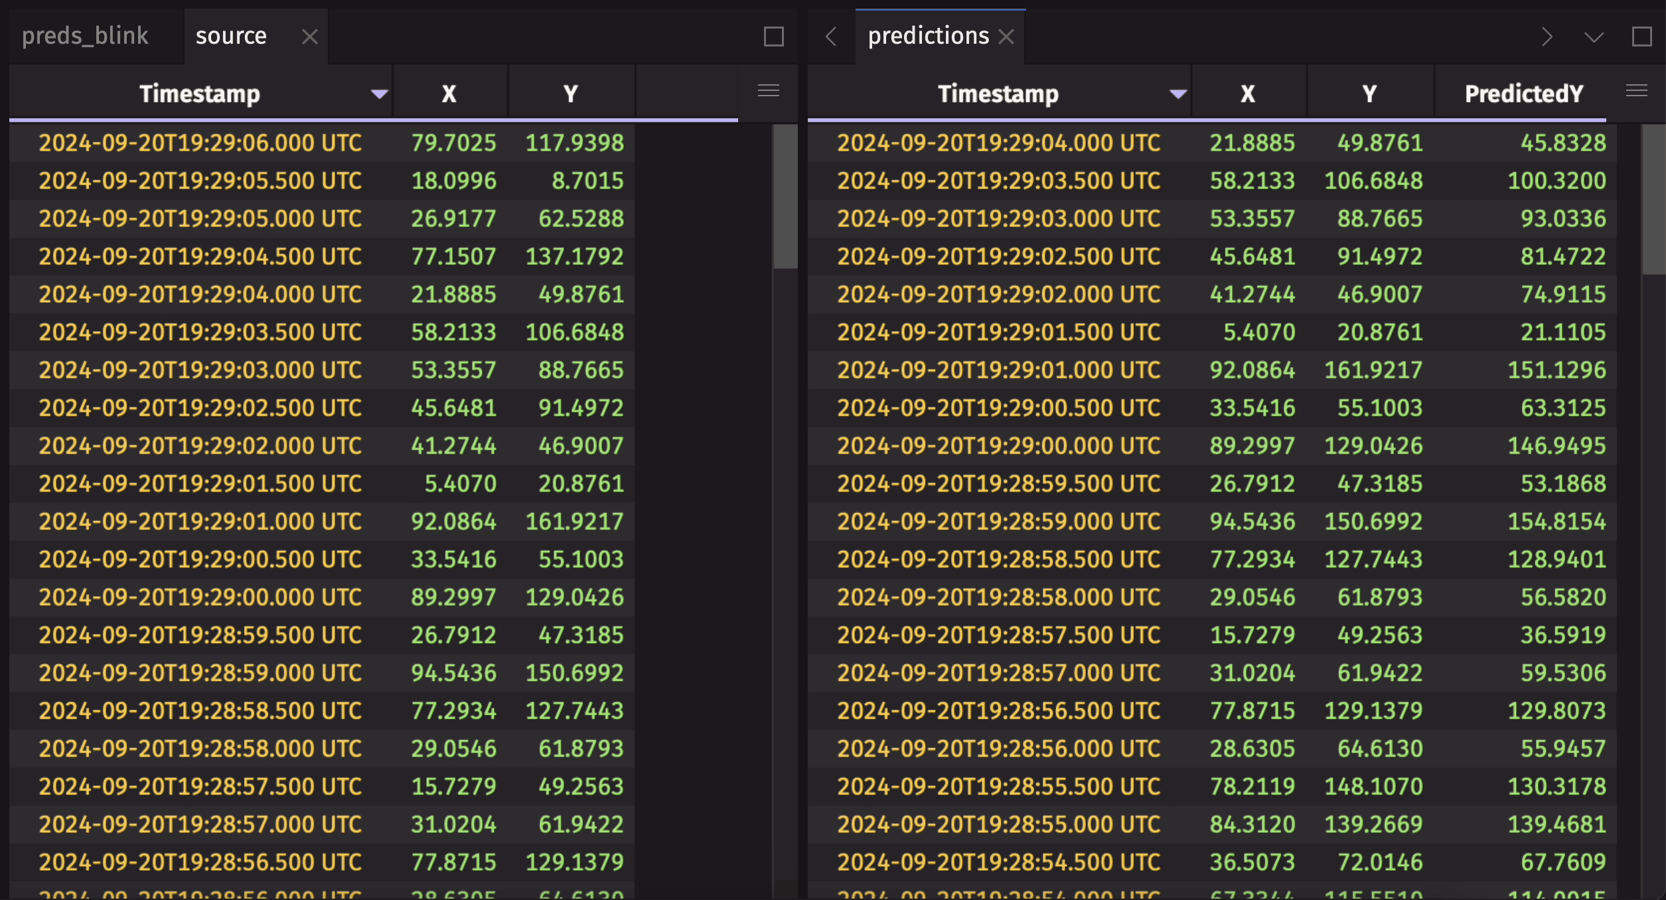
Task: Click the Y column header in the predictions table
Action: 1369,94
